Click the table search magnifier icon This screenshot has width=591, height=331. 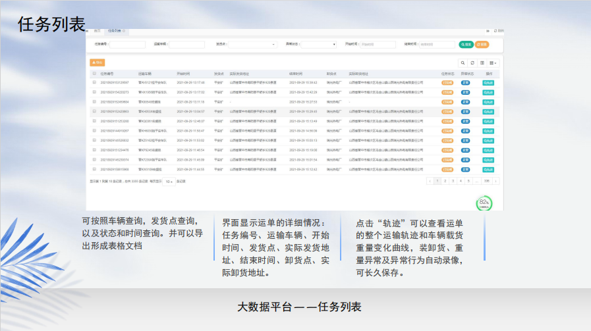tap(463, 63)
